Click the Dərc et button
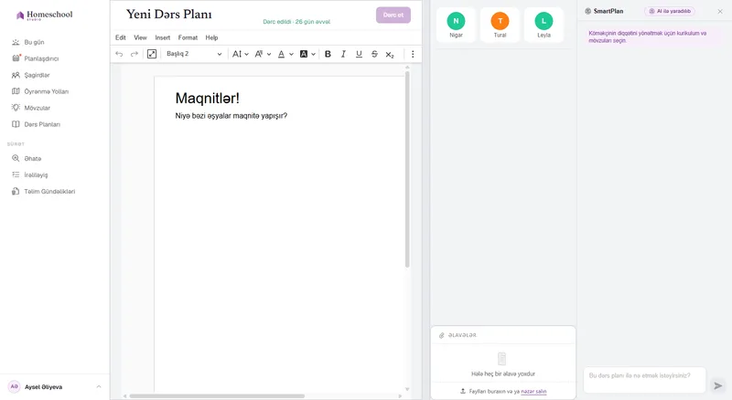Screen dimensions: 732x400 (x=393, y=15)
